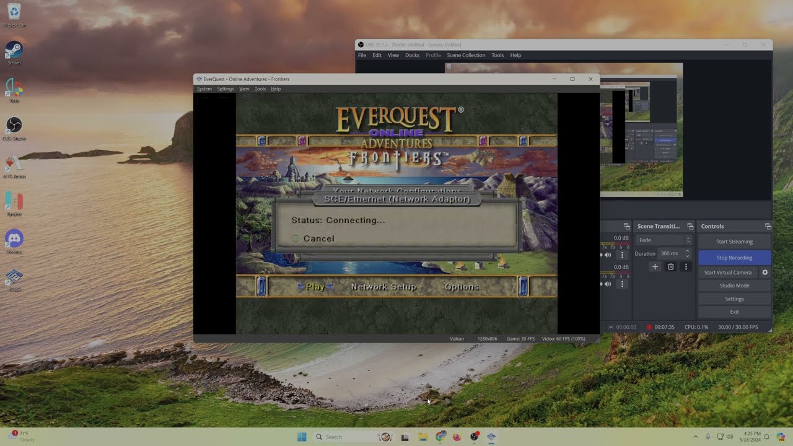Enable Studio Mode in OBS

[x=735, y=286]
